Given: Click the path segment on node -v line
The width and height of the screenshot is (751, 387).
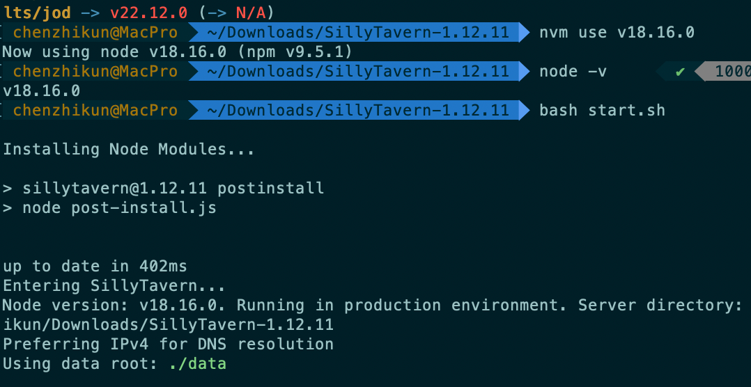Looking at the screenshot, I should pos(358,72).
